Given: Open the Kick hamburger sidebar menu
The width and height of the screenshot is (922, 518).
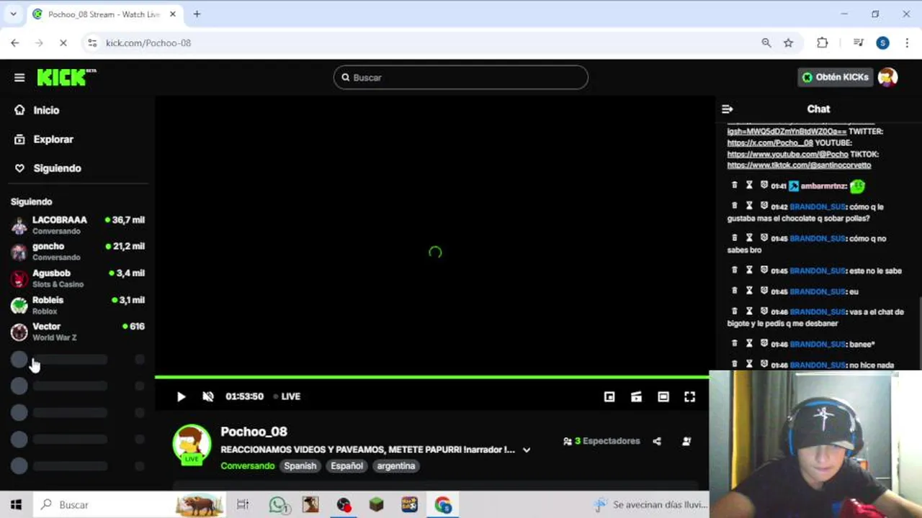Looking at the screenshot, I should pyautogui.click(x=19, y=78).
